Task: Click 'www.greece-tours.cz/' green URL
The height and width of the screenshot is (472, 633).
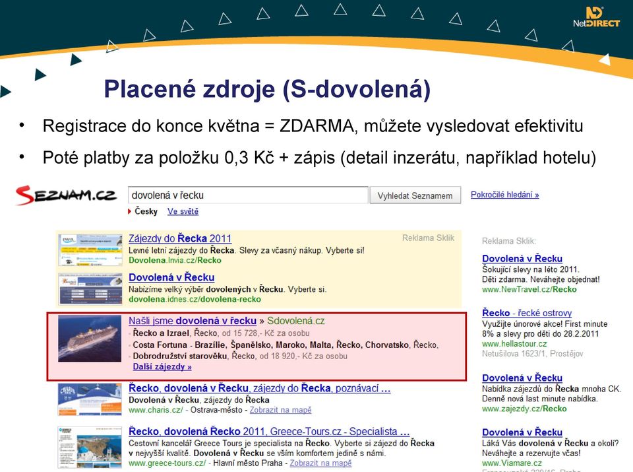Action: 167,463
